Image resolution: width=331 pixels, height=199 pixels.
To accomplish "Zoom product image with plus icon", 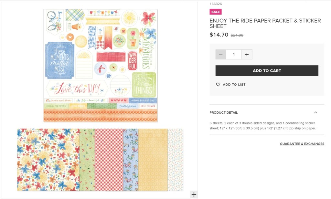I will 194,194.
